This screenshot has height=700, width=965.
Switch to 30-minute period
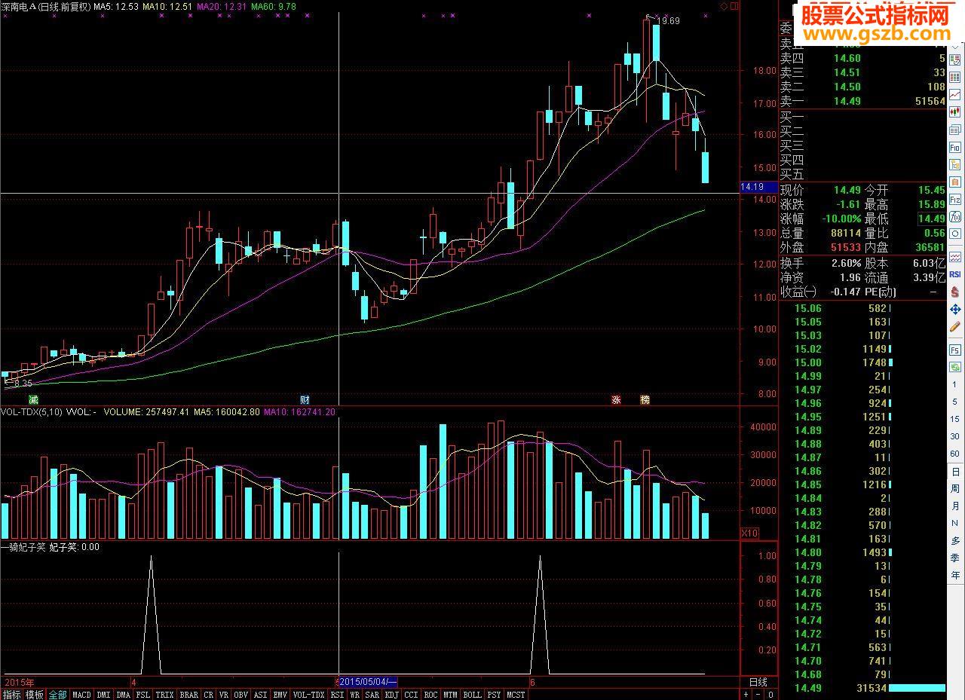pos(954,436)
